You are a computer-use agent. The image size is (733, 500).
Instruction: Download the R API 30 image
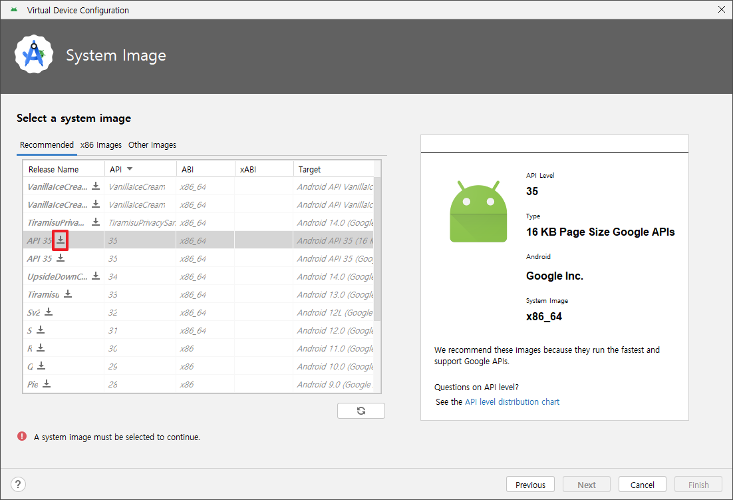(41, 348)
